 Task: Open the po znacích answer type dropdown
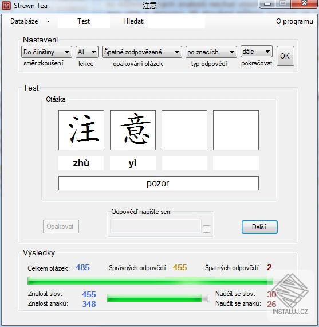pyautogui.click(x=211, y=52)
